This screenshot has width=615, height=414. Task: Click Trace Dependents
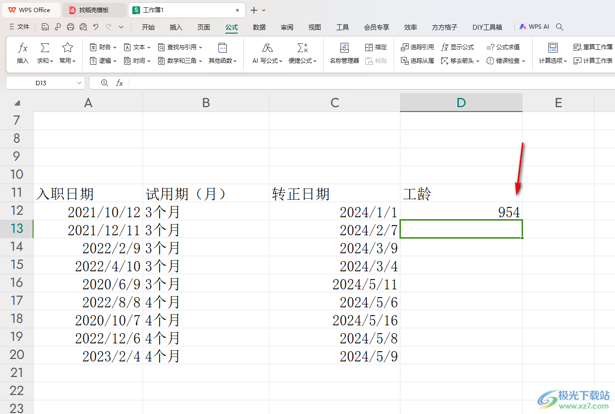click(417, 61)
